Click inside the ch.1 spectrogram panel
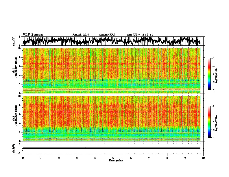 pyautogui.click(x=111, y=71)
